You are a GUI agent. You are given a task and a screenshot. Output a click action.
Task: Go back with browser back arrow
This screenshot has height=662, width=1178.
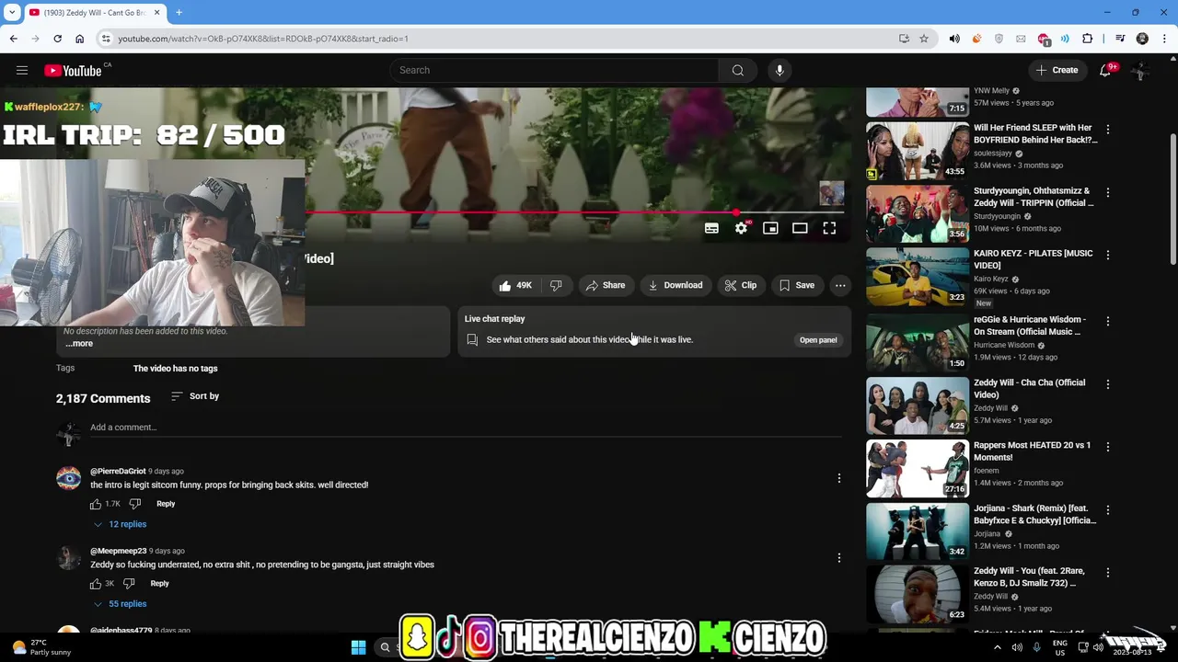[13, 39]
